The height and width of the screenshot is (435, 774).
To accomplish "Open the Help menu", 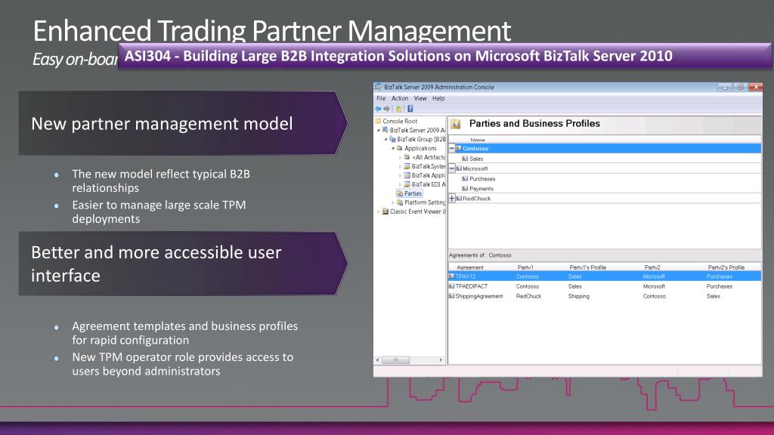I will coord(438,99).
